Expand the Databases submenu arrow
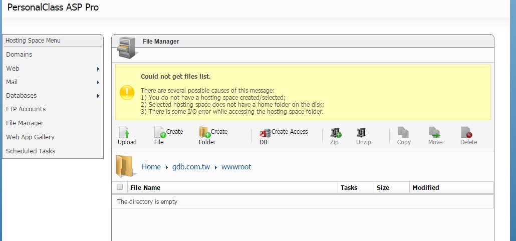The width and height of the screenshot is (516, 241). point(98,96)
